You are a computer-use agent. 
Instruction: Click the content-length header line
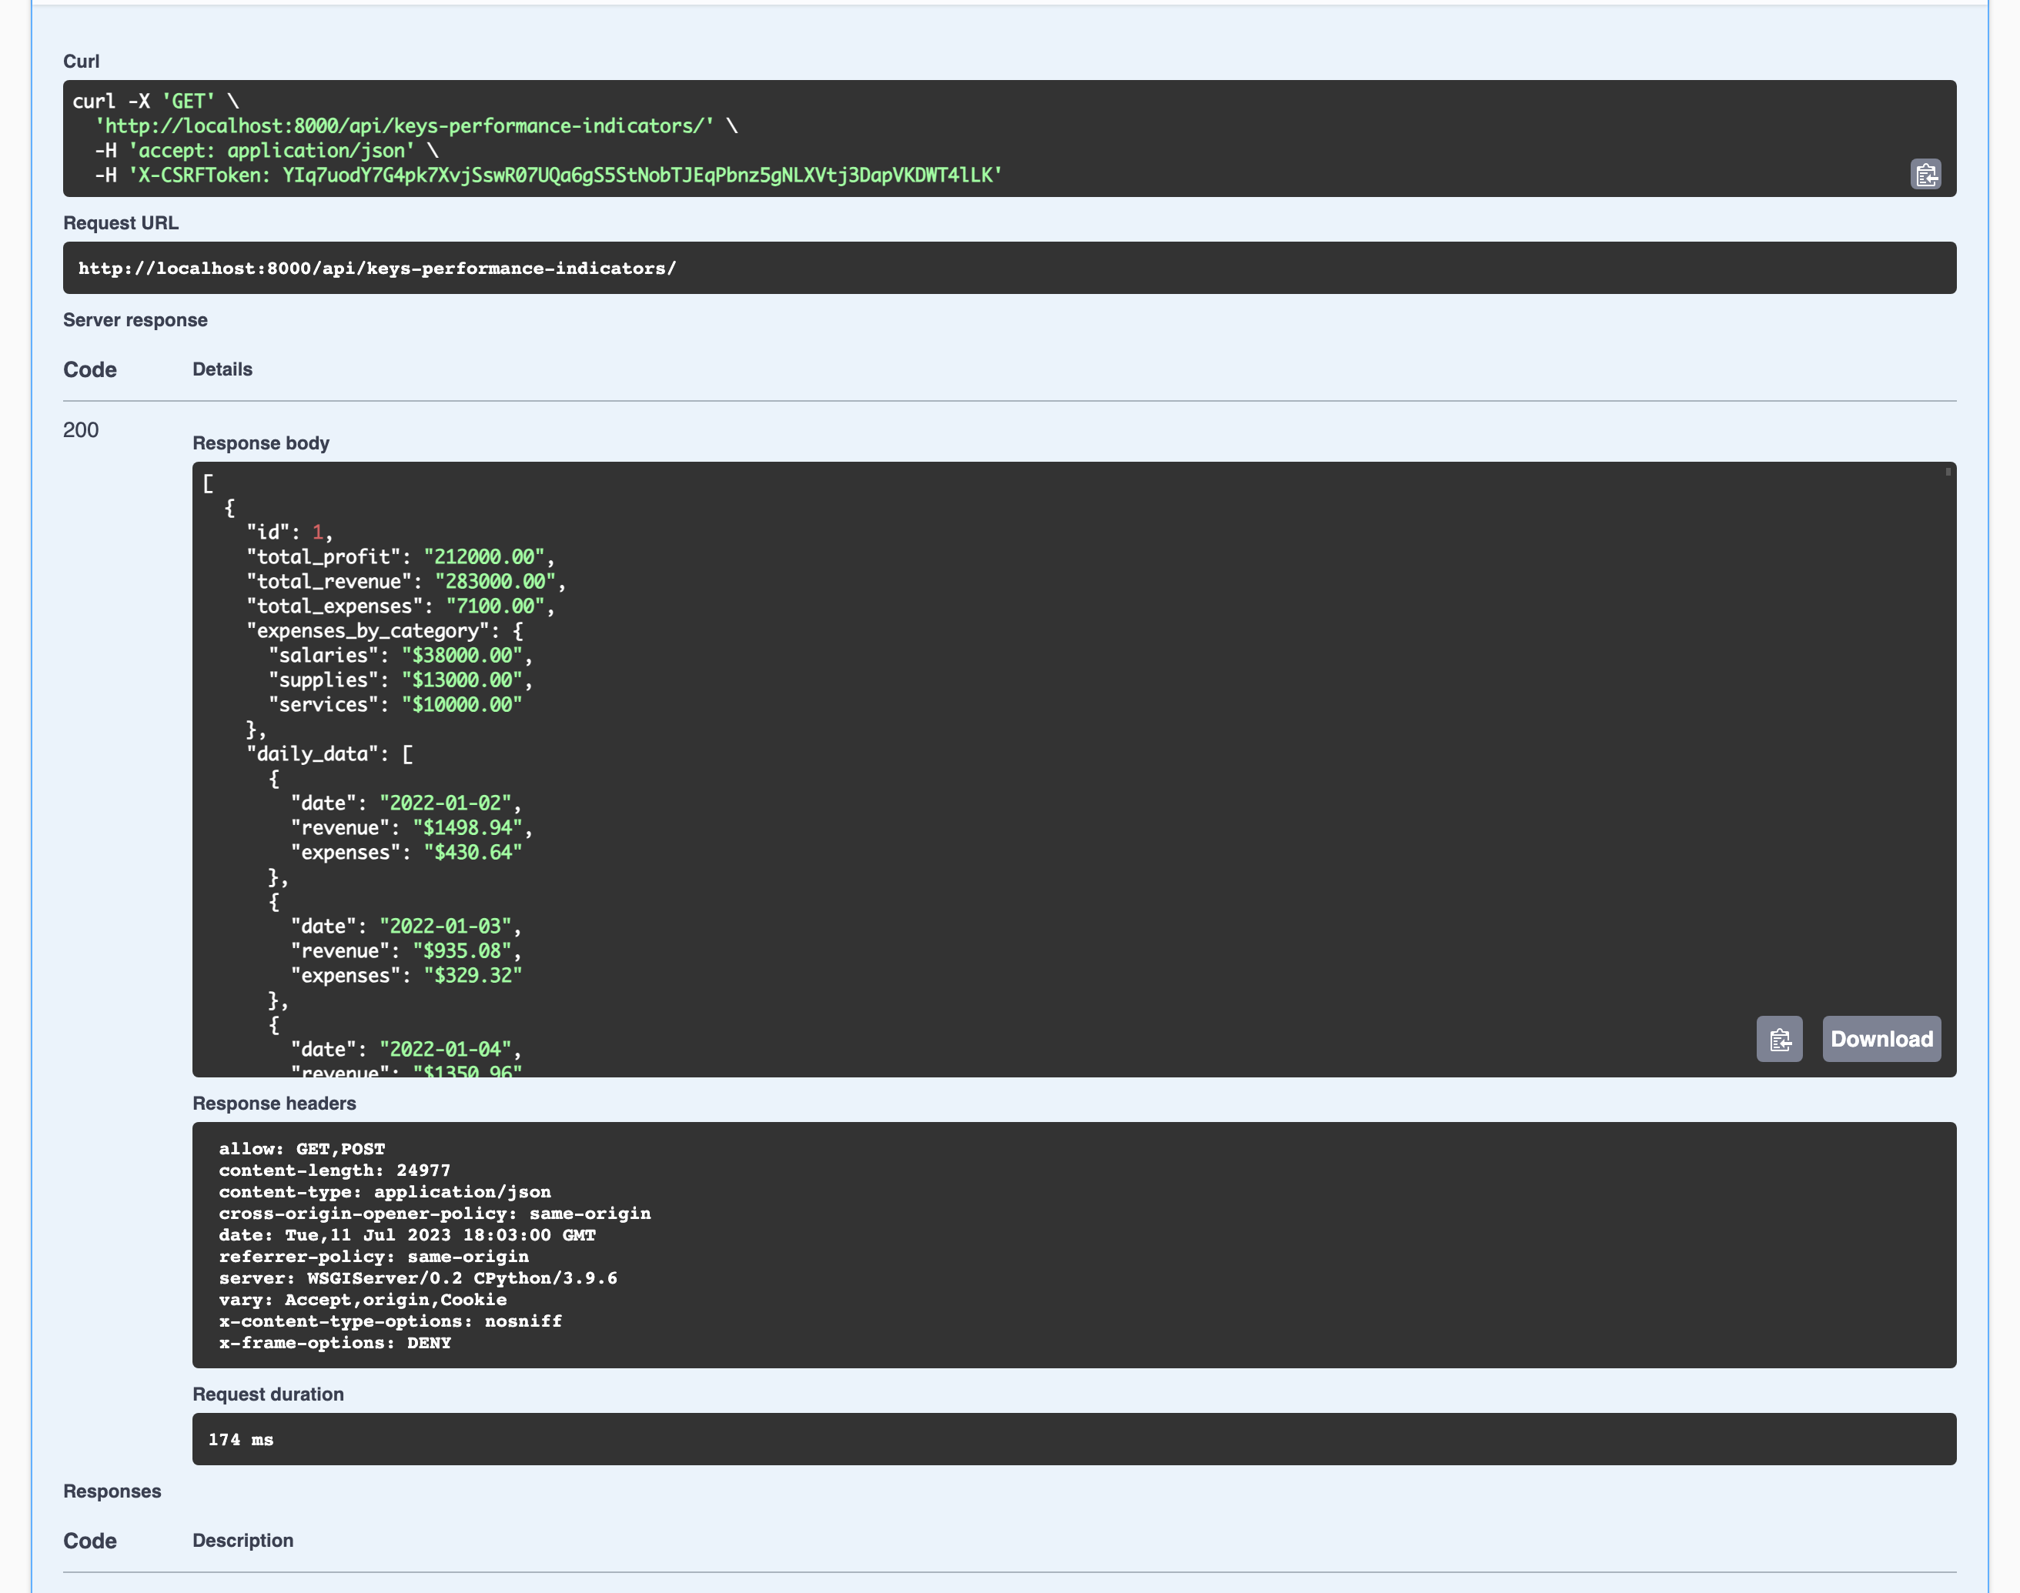coord(334,1171)
